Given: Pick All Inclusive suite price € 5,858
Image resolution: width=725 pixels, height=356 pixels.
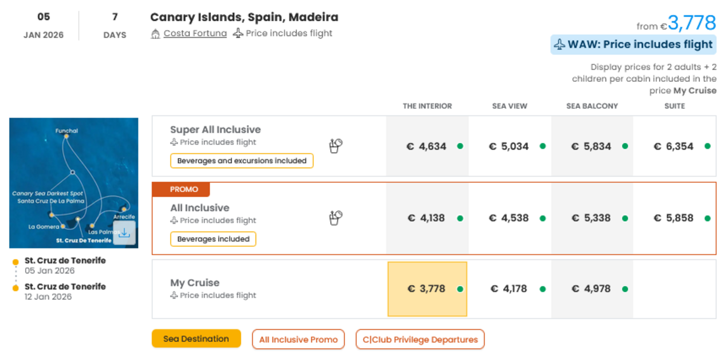Looking at the screenshot, I should 673,218.
